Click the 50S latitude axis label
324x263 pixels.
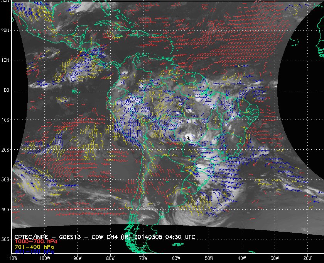[5, 239]
